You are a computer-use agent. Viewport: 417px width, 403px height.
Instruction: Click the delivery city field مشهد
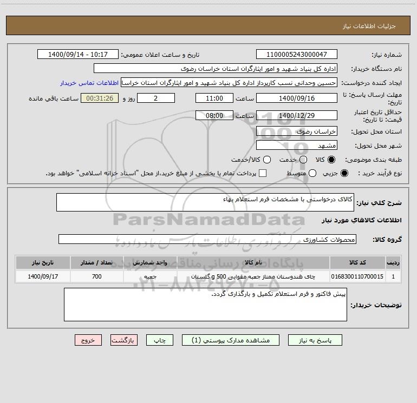[x=297, y=145]
